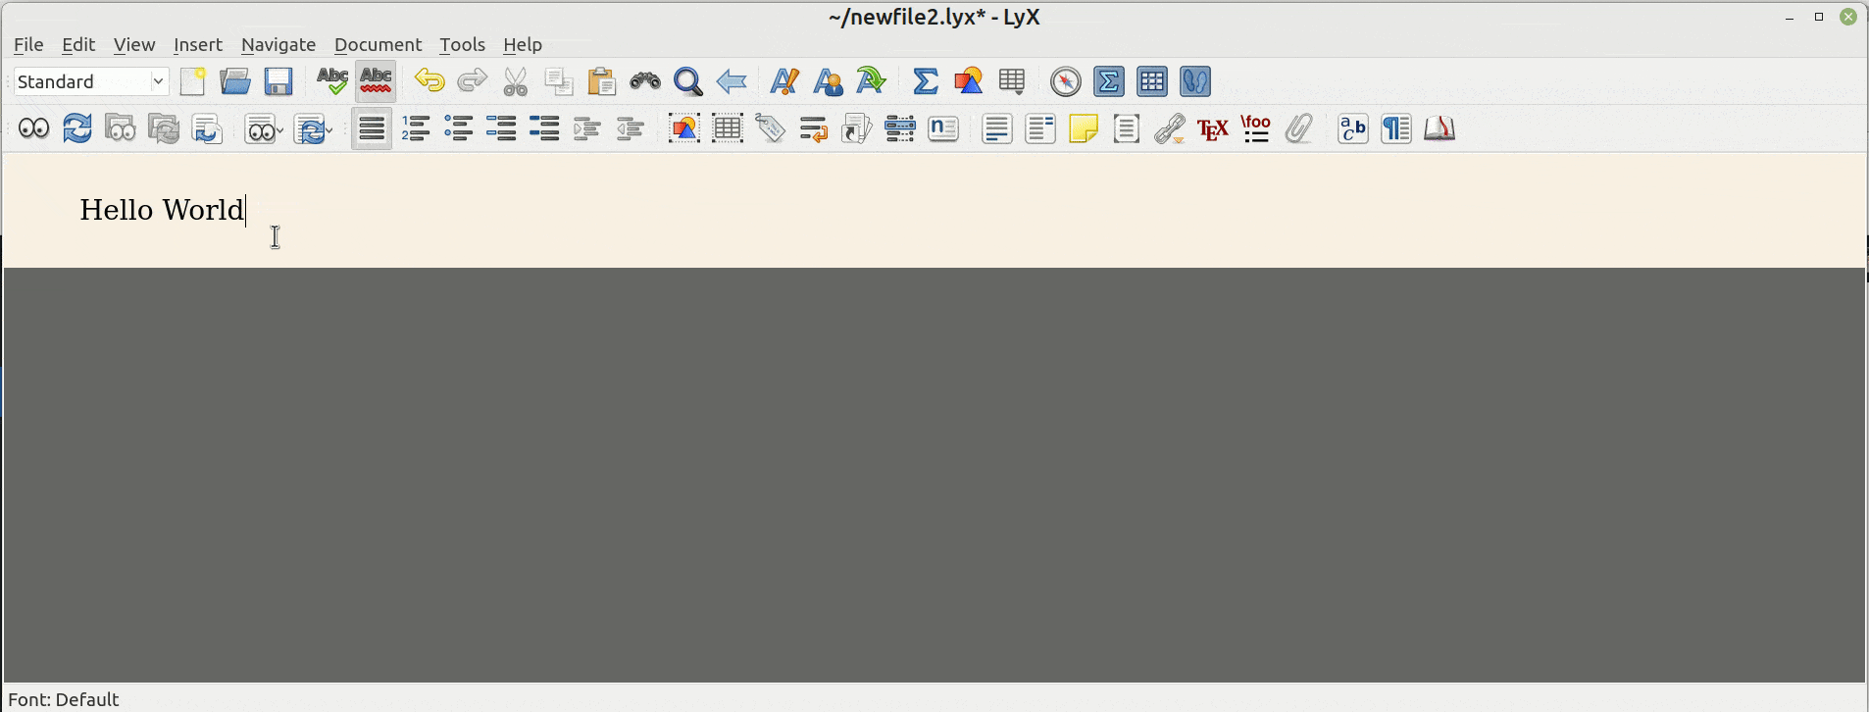Increase list depth indent icon
This screenshot has width=1869, height=712.
point(587,128)
